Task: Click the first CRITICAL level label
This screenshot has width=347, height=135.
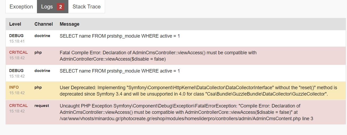Action: 18,52
